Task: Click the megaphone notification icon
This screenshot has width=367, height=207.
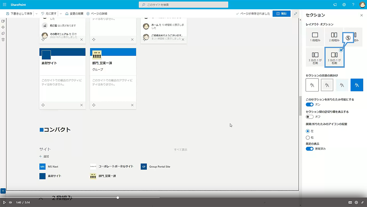Action: [335, 4]
